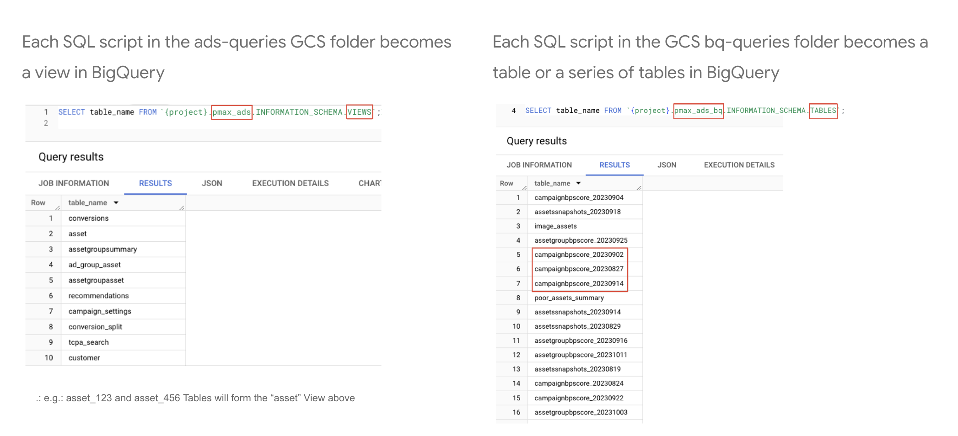
Task: Select assetgroupbpscore_20231003 row
Action: click(x=569, y=412)
